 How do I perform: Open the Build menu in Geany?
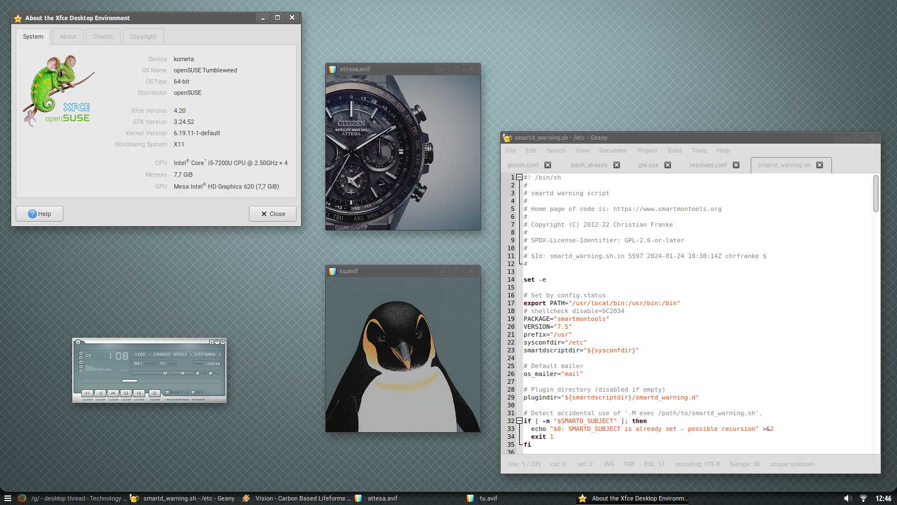tap(674, 150)
